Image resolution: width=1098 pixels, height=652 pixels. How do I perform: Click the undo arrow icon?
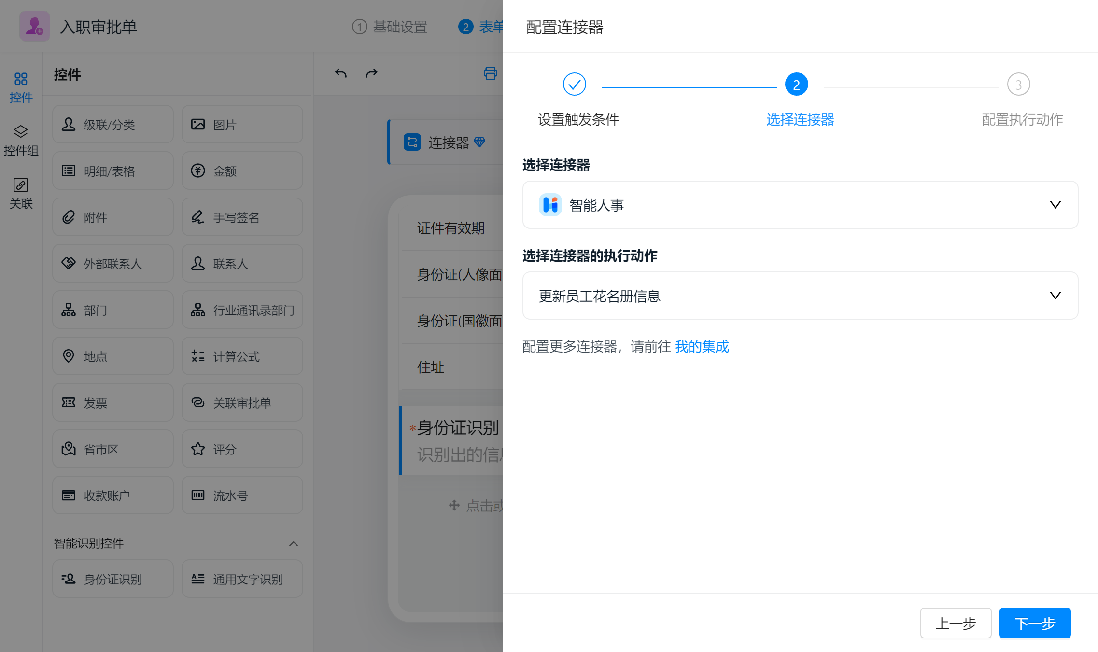pyautogui.click(x=341, y=73)
